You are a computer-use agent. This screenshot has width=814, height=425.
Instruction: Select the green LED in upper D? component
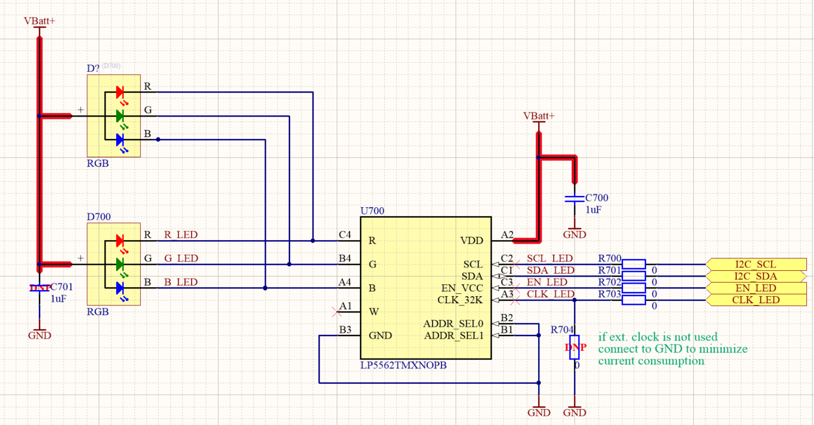pos(120,115)
